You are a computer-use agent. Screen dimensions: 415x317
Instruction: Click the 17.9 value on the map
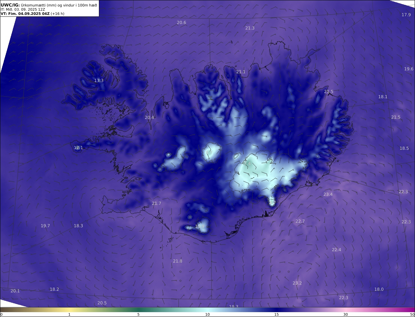406,15
